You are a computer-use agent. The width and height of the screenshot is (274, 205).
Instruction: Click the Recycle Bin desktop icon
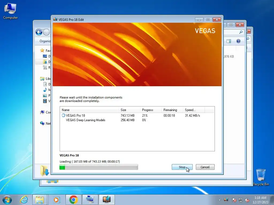[x=261, y=177]
